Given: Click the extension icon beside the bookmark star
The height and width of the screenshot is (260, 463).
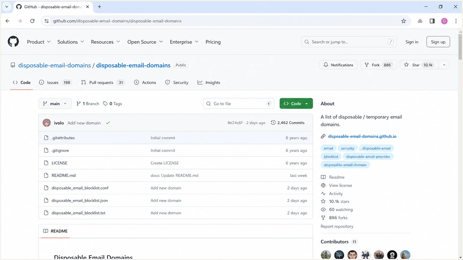Looking at the screenshot, I should [x=420, y=21].
